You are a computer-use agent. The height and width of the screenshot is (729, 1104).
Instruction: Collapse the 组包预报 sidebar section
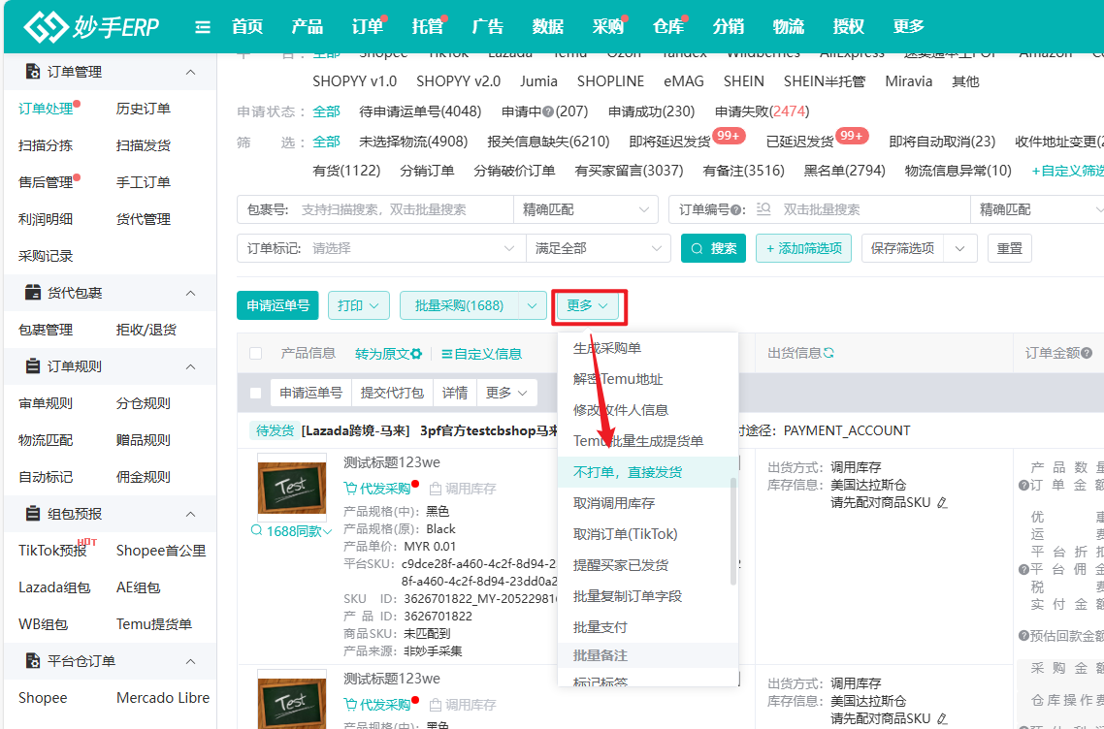(x=190, y=514)
